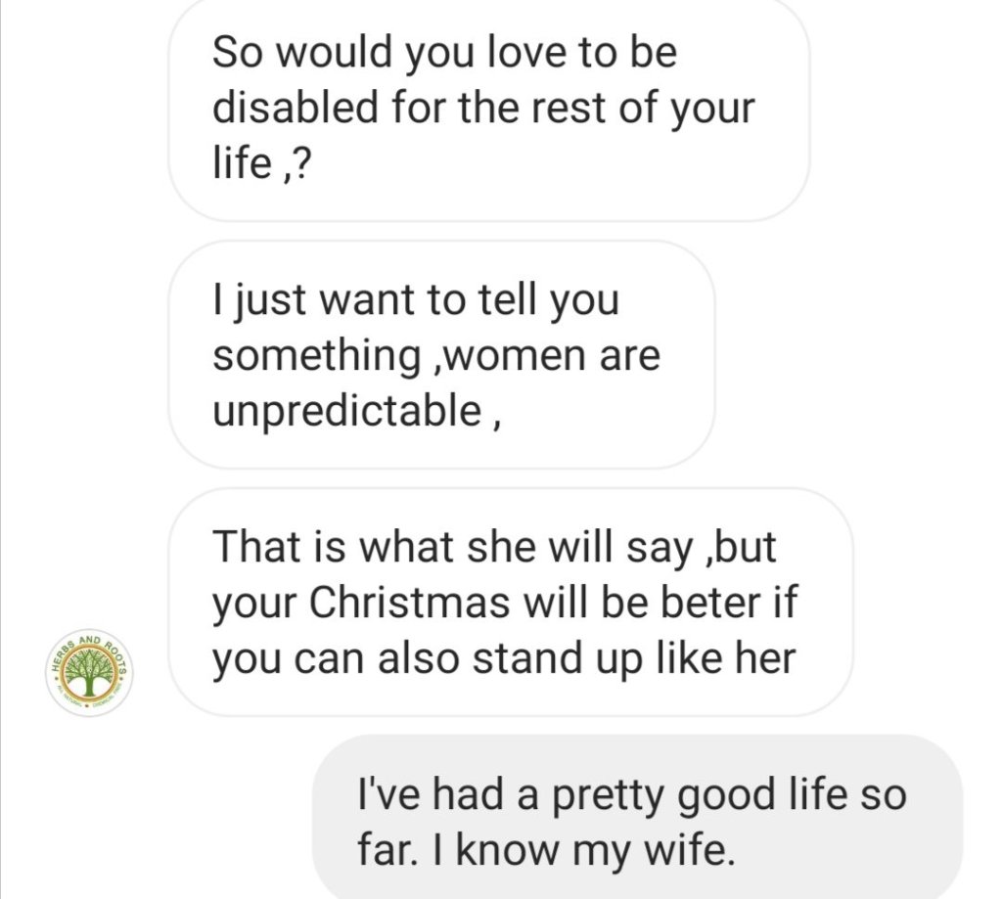
Task: Select the gray 'I know my wife' reply bubble
Action: point(637,818)
